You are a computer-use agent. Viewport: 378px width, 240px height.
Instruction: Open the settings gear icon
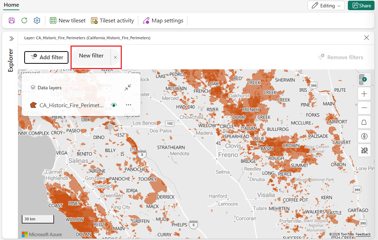point(37,20)
